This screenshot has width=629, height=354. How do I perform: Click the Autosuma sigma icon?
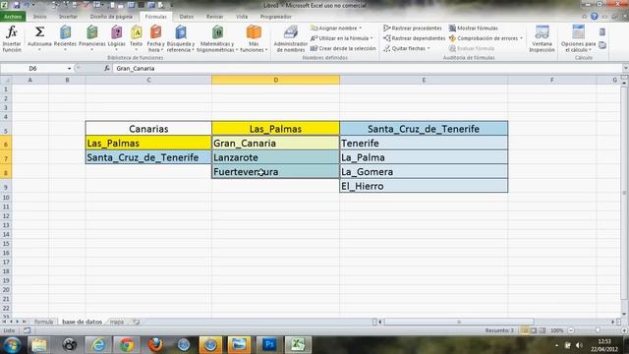click(39, 31)
